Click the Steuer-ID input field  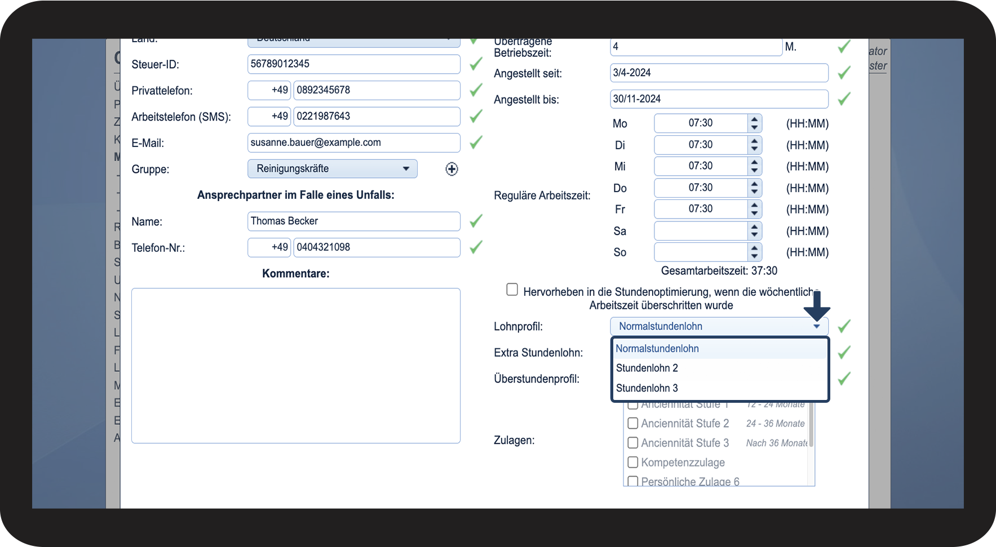click(x=354, y=64)
